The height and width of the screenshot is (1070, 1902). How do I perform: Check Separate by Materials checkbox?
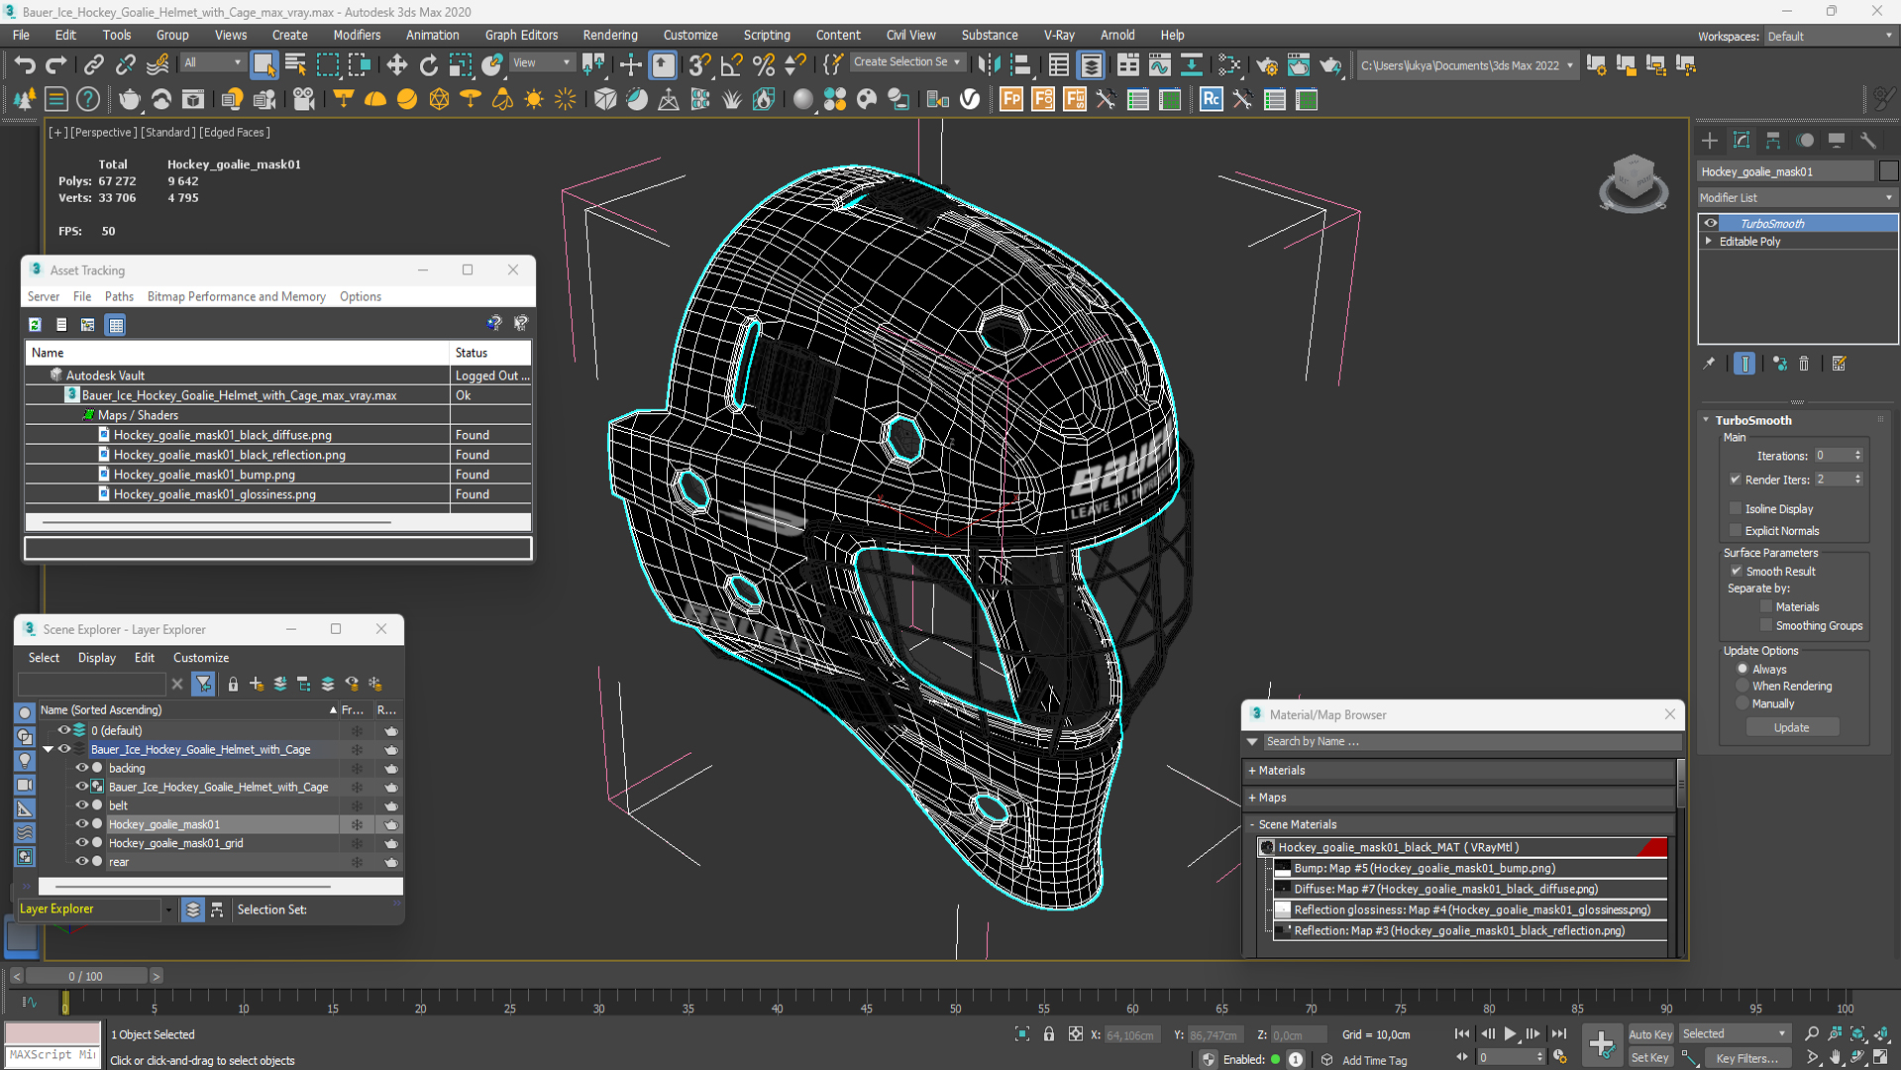coord(1765,606)
